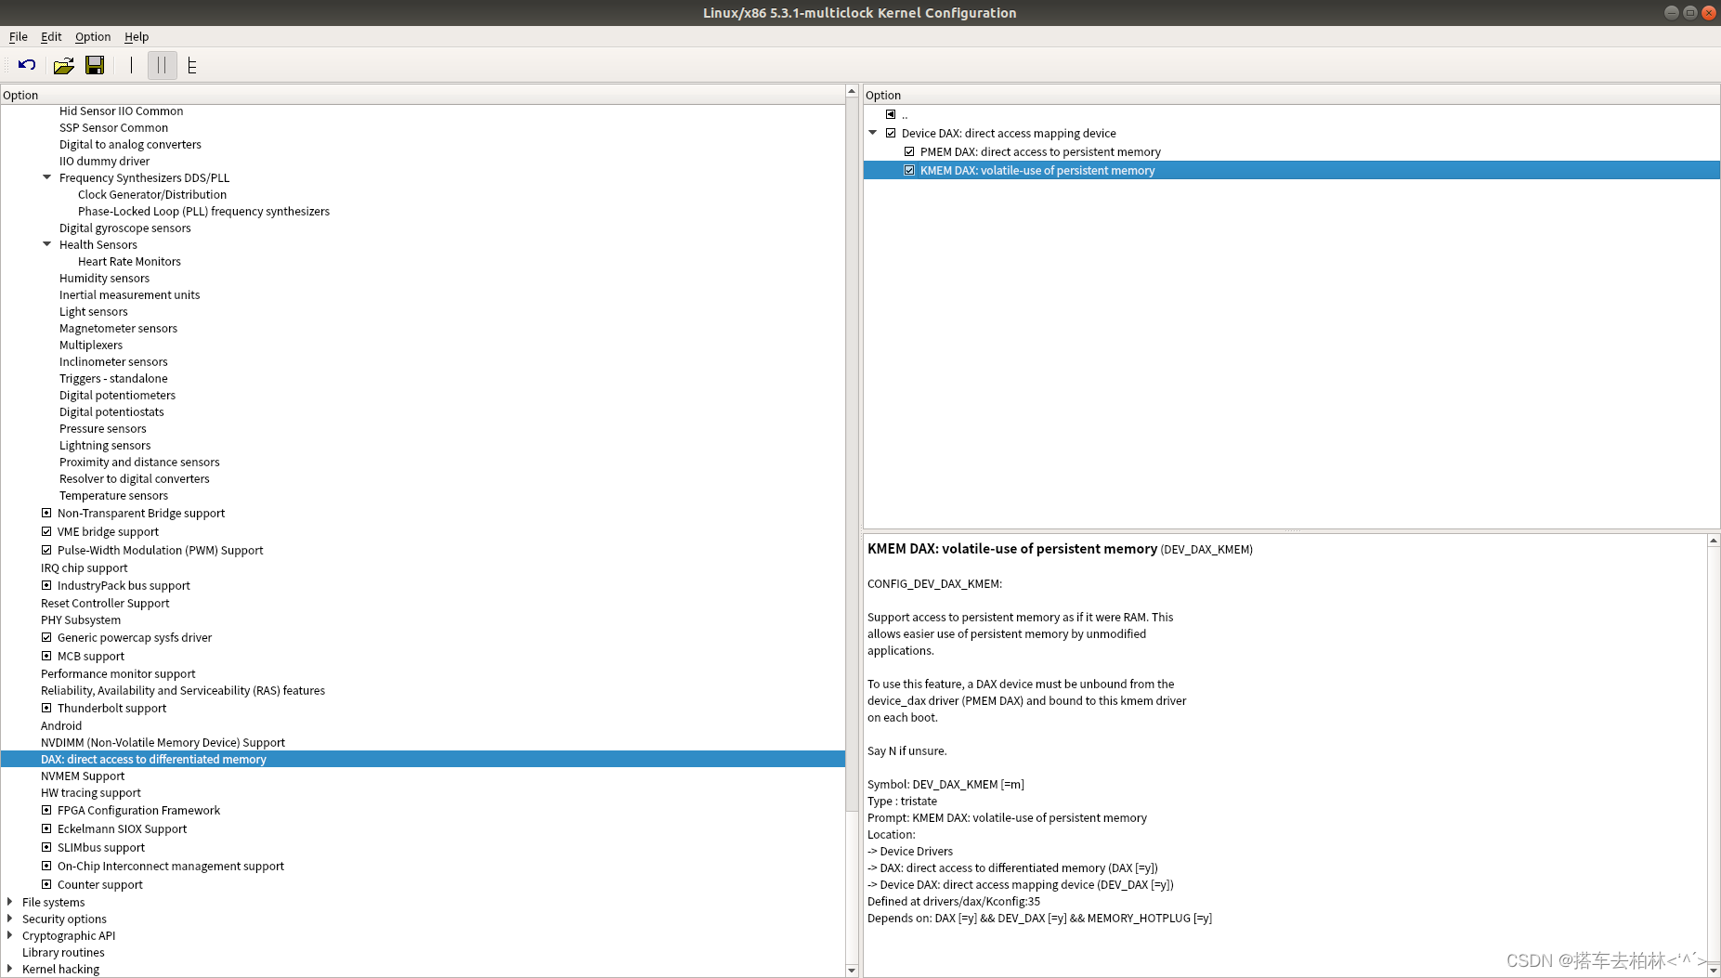Viewport: 1721px width, 978px height.
Task: Select Temperature sensors entry
Action: pyautogui.click(x=113, y=495)
